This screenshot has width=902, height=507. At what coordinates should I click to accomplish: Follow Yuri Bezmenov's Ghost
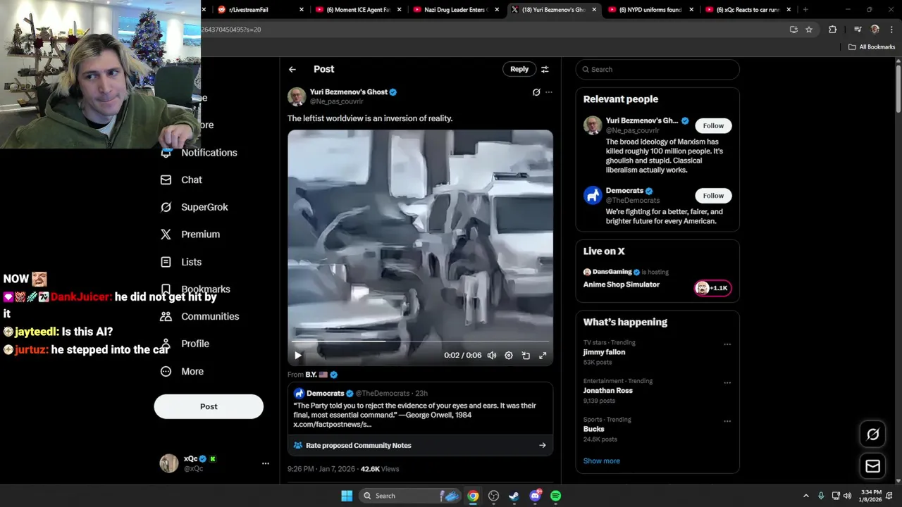(x=713, y=125)
